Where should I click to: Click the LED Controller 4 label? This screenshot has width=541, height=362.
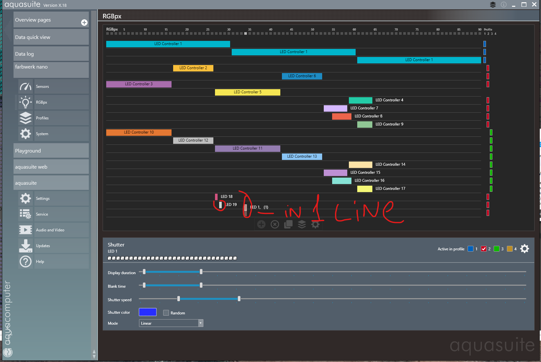(x=389, y=100)
